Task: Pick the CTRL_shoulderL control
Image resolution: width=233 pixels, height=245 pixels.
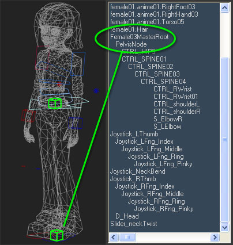Action: [176, 104]
